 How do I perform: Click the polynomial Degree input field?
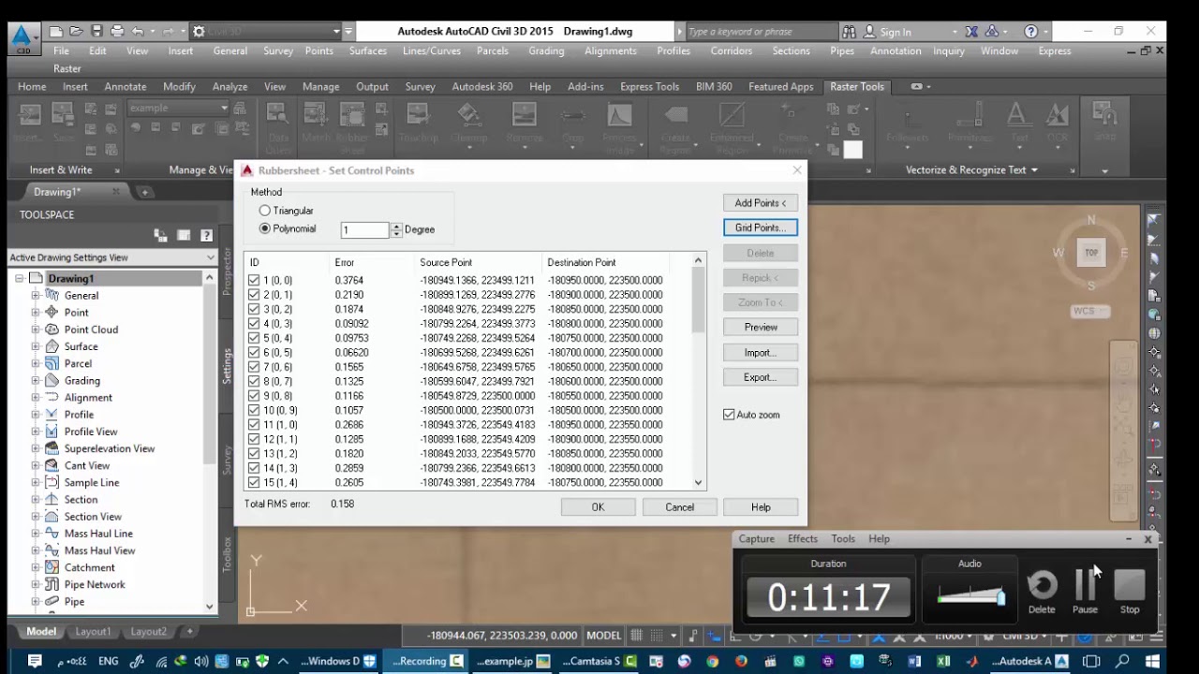[x=364, y=229]
